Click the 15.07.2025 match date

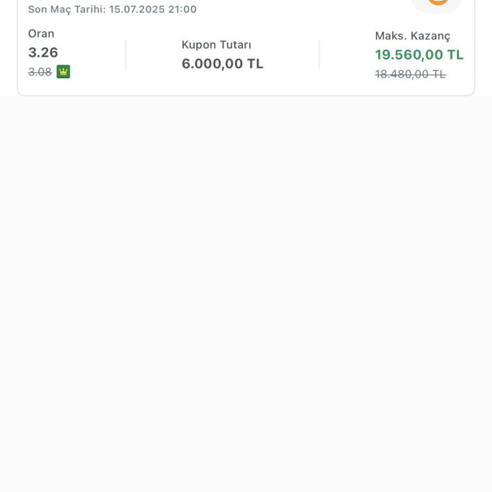click(136, 10)
